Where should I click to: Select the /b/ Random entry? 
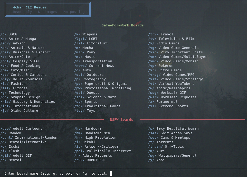[11, 133]
